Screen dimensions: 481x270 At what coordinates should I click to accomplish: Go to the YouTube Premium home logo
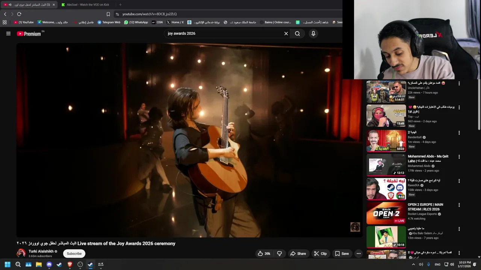point(29,34)
